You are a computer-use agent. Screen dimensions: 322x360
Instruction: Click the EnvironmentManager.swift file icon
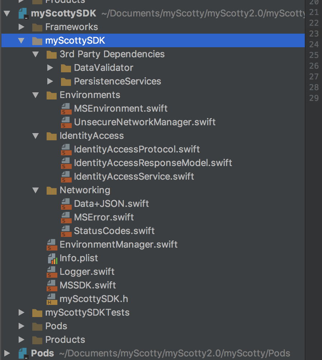coord(52,244)
